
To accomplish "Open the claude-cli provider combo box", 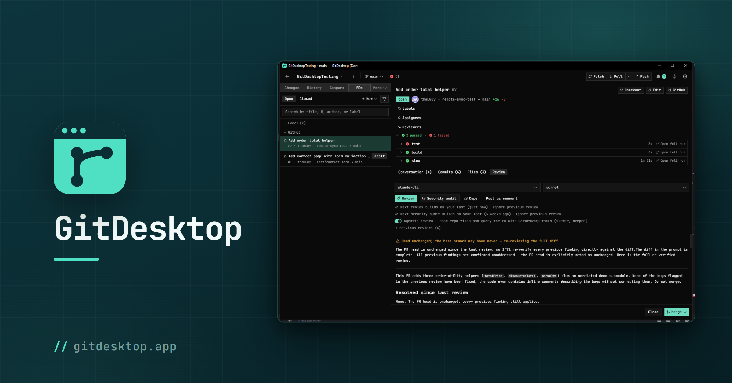I will pyautogui.click(x=467, y=188).
